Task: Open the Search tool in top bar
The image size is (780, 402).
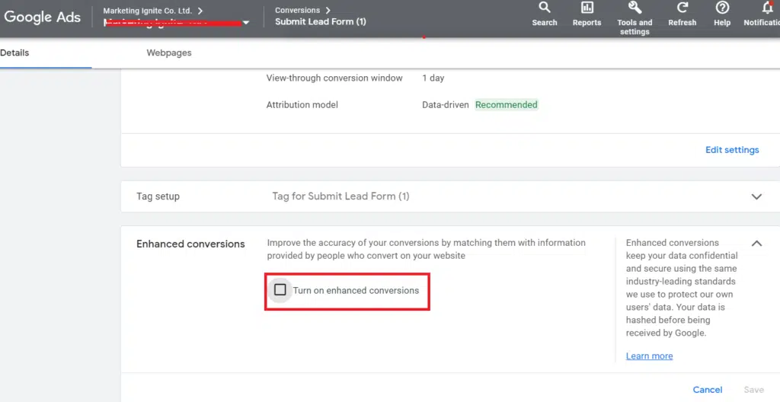Action: point(544,14)
